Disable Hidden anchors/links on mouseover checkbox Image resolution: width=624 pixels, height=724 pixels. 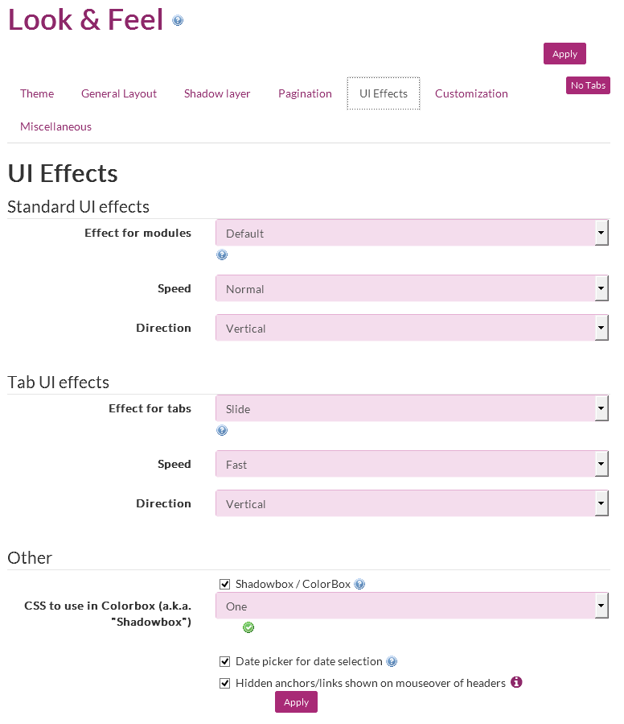point(224,684)
